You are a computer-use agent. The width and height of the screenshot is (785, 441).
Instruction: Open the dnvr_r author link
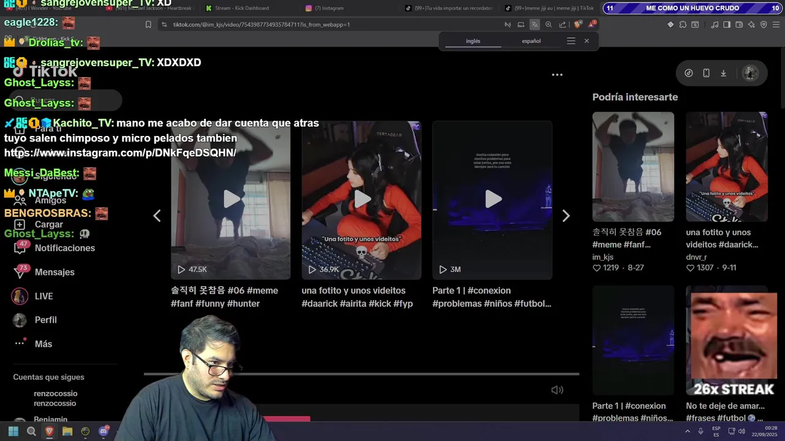696,257
